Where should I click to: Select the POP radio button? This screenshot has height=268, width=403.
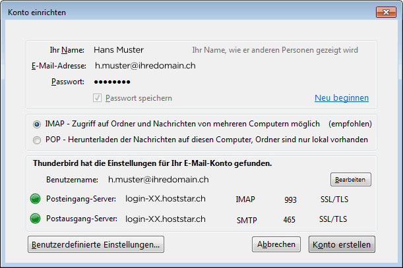coord(37,140)
